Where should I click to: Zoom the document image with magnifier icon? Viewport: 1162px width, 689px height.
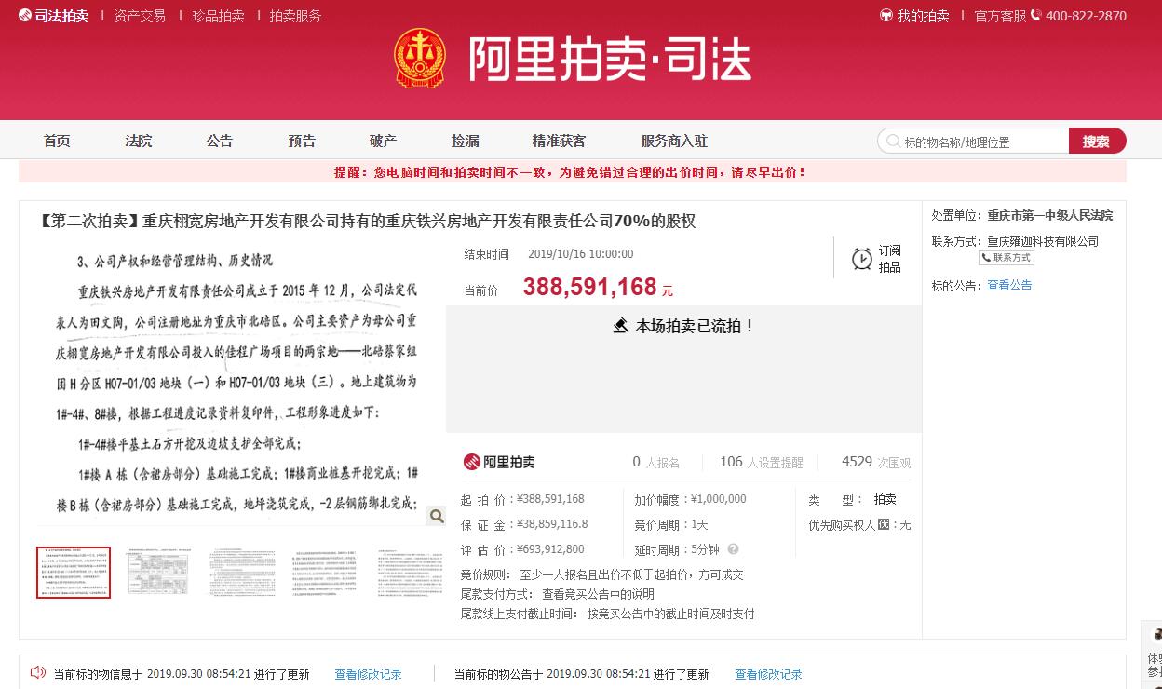click(436, 516)
